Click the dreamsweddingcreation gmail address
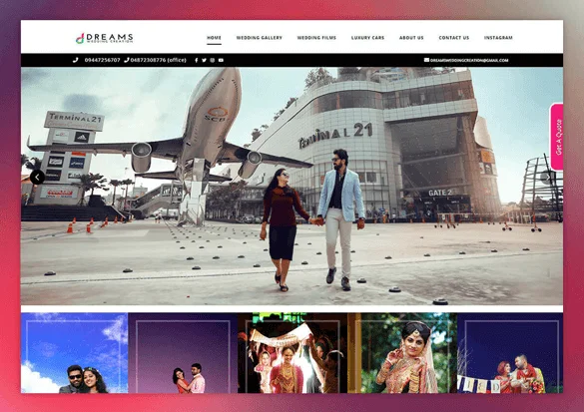 tap(469, 60)
